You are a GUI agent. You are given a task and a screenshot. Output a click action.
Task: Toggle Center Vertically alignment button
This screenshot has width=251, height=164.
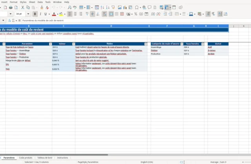[x=93, y=14]
